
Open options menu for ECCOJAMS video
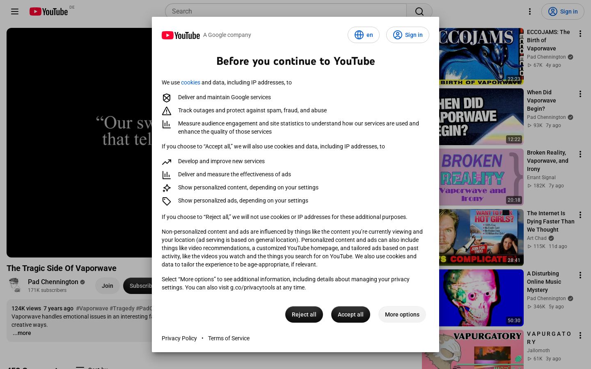[580, 34]
